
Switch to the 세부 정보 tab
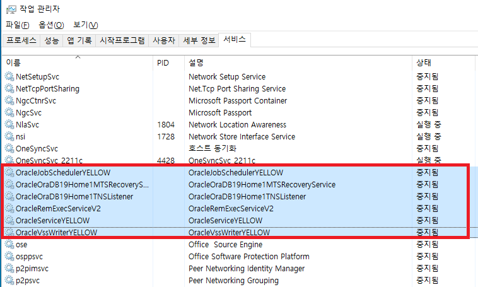(x=199, y=40)
